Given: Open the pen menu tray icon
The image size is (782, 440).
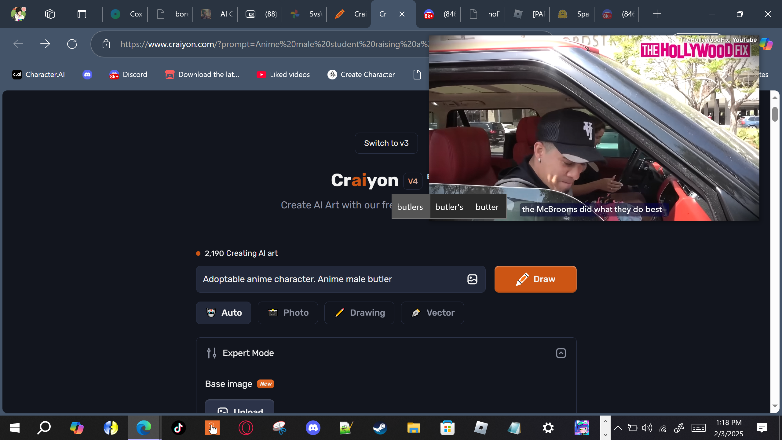Looking at the screenshot, I should tap(679, 428).
